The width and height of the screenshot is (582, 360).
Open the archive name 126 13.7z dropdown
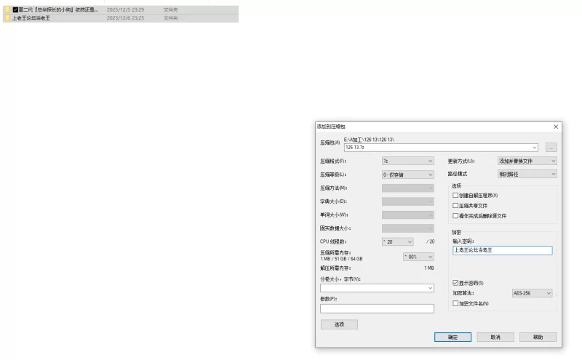coord(535,148)
